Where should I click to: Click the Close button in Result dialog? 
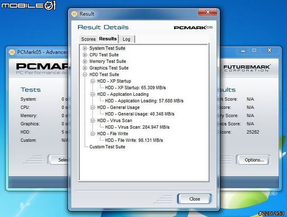194,199
